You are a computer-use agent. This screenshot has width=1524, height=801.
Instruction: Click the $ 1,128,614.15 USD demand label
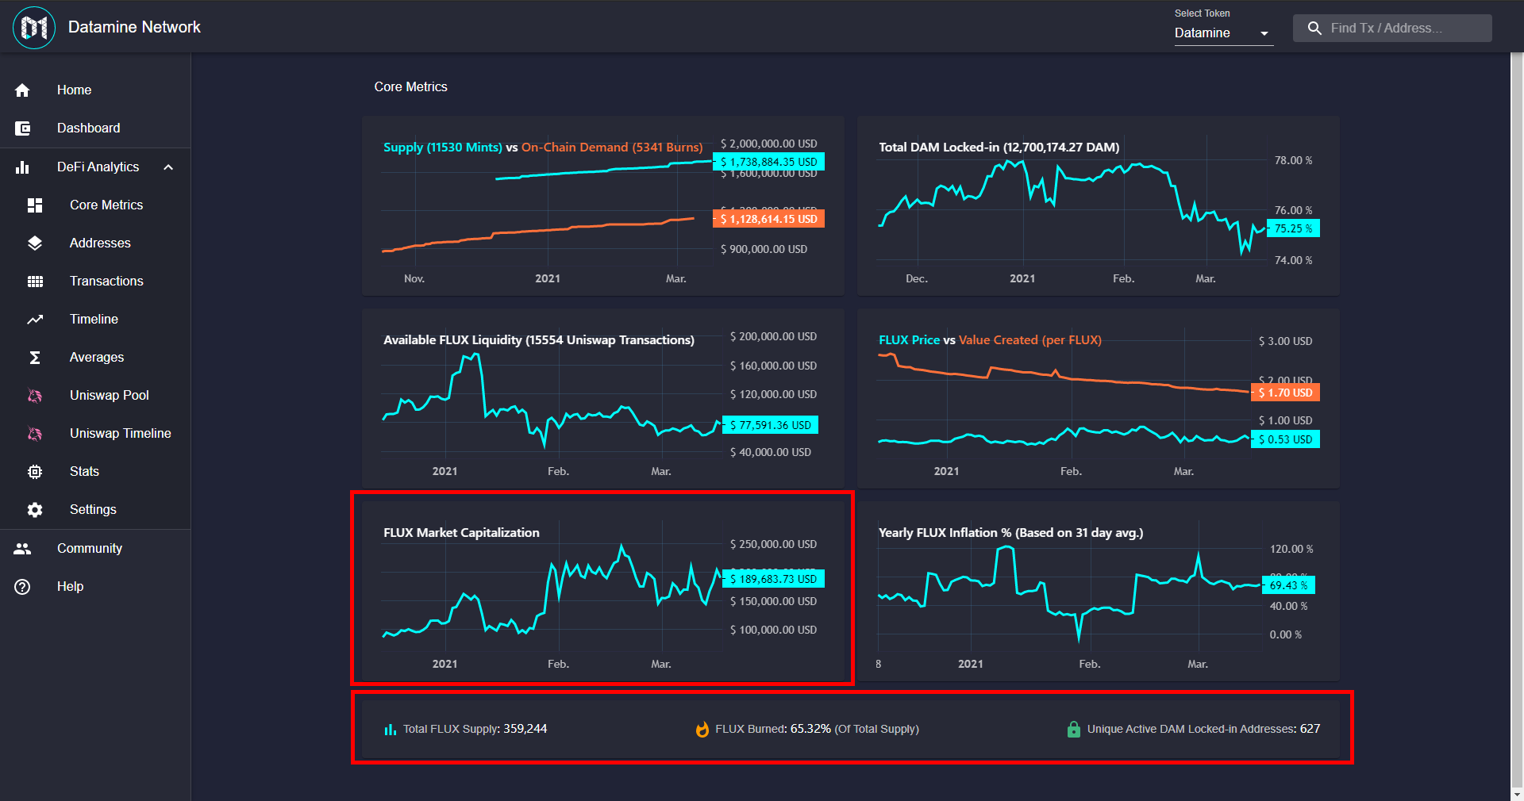769,220
